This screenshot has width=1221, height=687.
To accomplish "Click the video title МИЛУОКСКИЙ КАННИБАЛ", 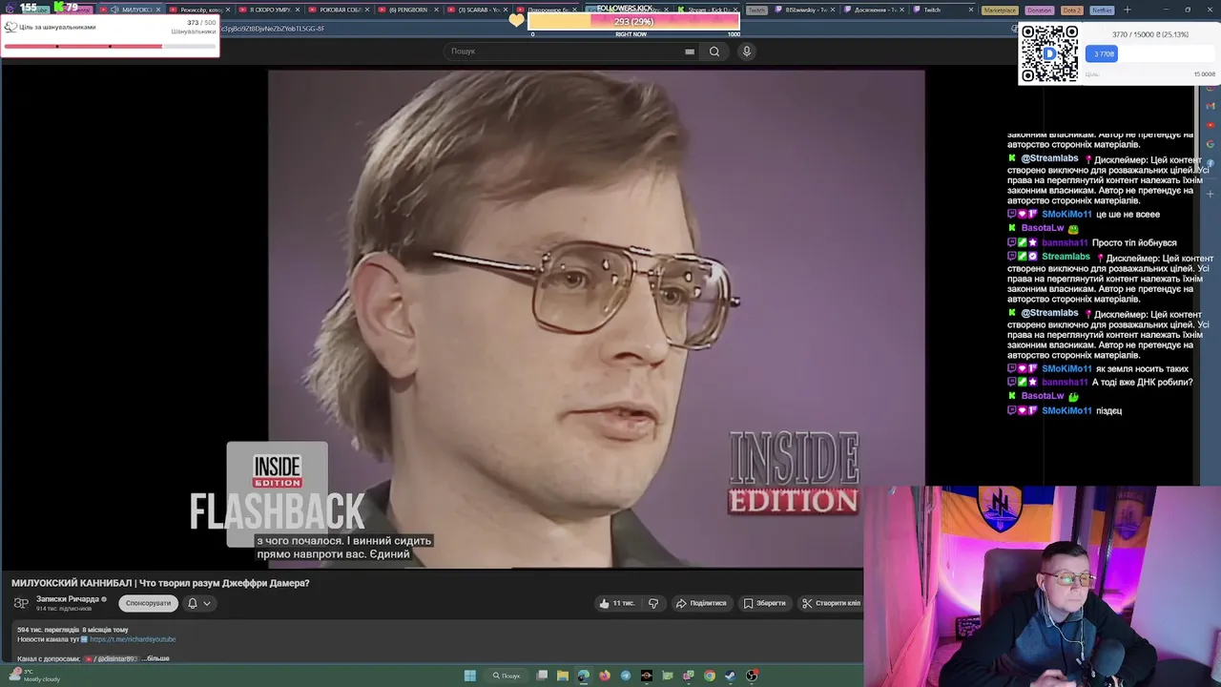I will (160, 583).
